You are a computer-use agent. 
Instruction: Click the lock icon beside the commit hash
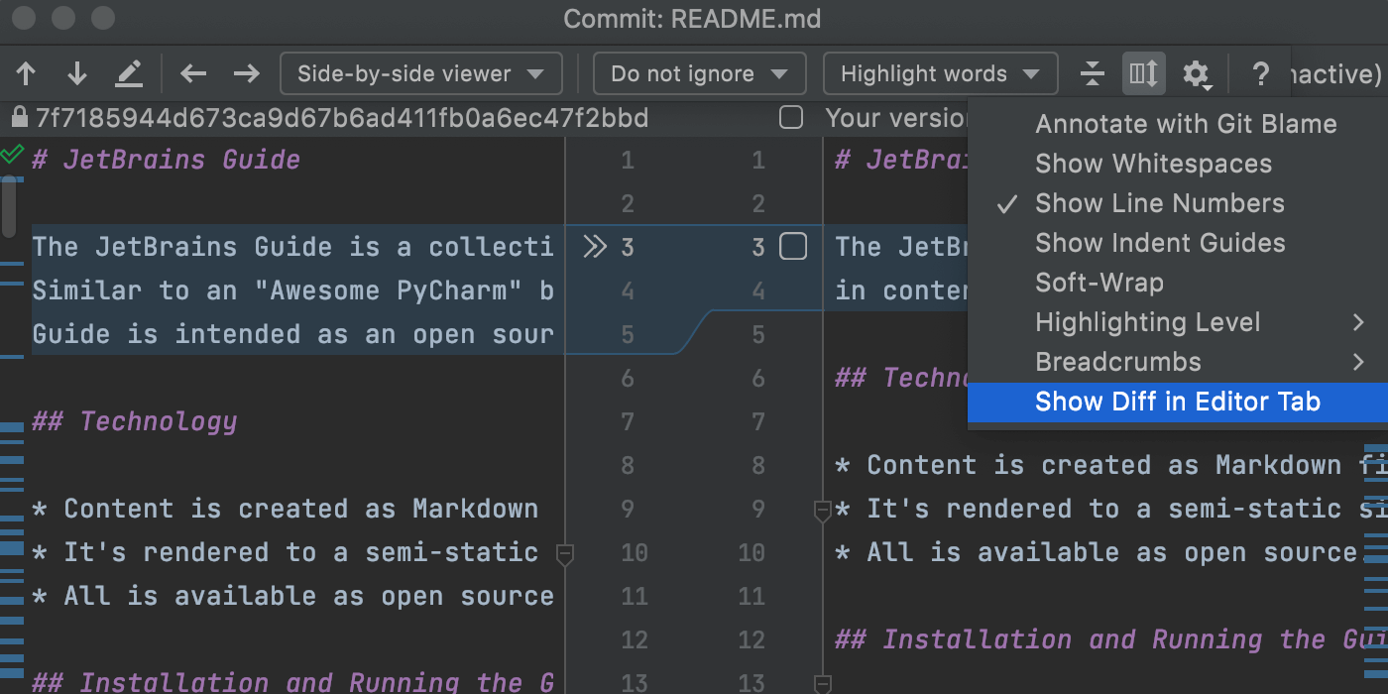click(19, 118)
